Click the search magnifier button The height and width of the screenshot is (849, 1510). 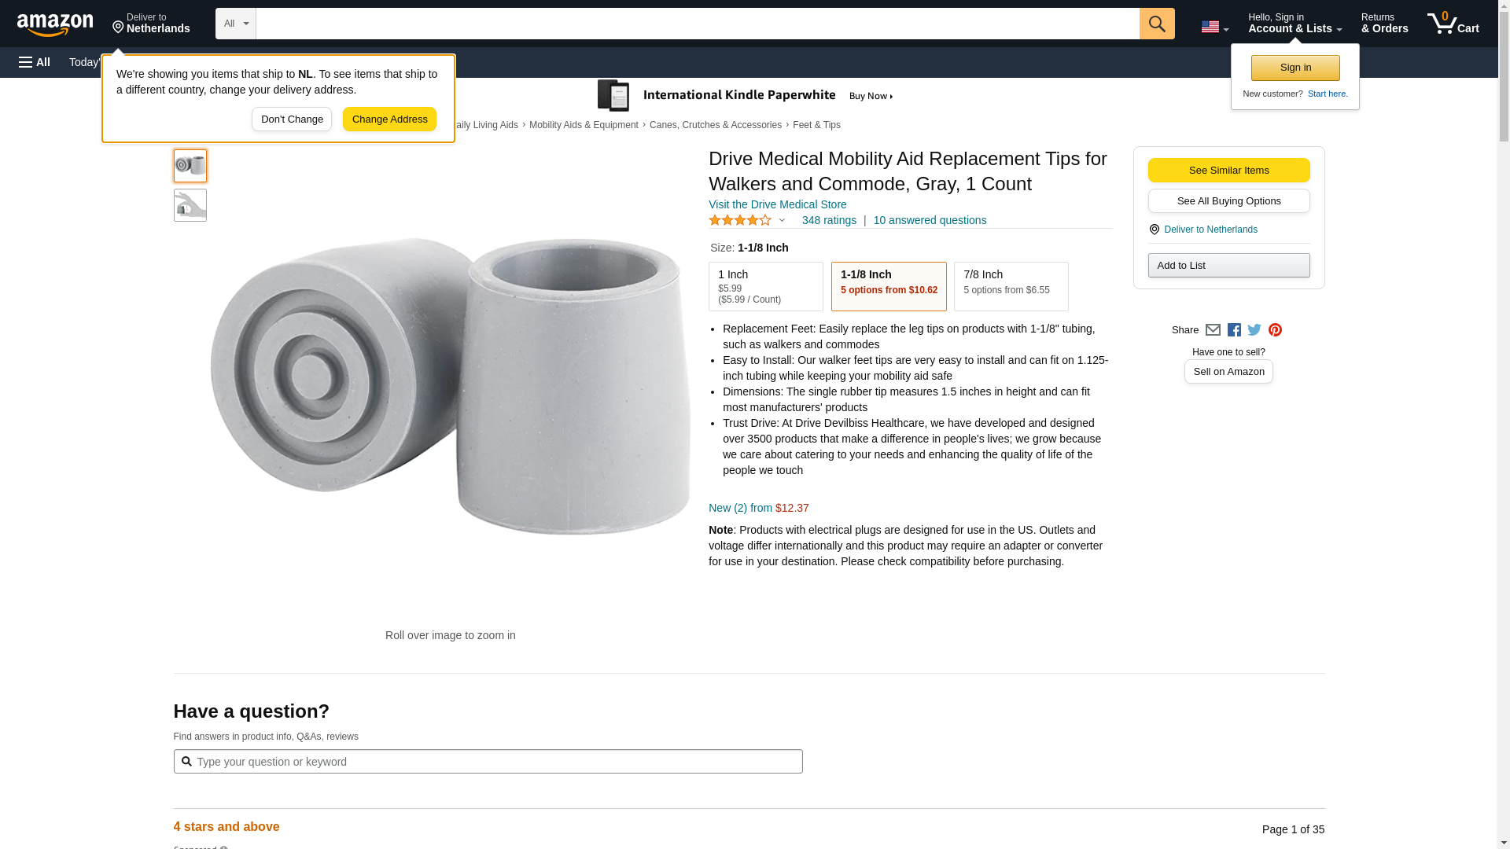tap(1156, 24)
